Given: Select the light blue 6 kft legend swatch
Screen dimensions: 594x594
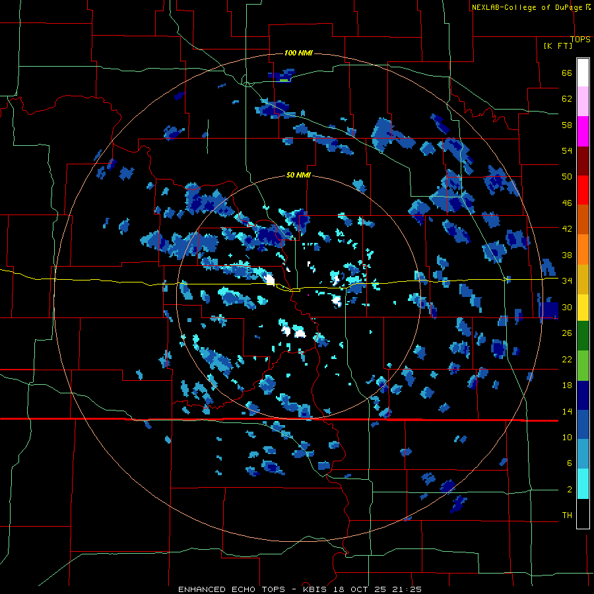Looking at the screenshot, I should point(583,454).
